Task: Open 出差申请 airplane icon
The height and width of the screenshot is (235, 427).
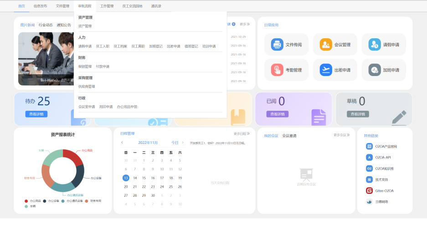Action: 326,70
